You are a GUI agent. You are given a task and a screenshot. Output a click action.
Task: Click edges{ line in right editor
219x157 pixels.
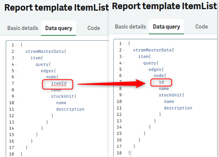tap(156, 70)
